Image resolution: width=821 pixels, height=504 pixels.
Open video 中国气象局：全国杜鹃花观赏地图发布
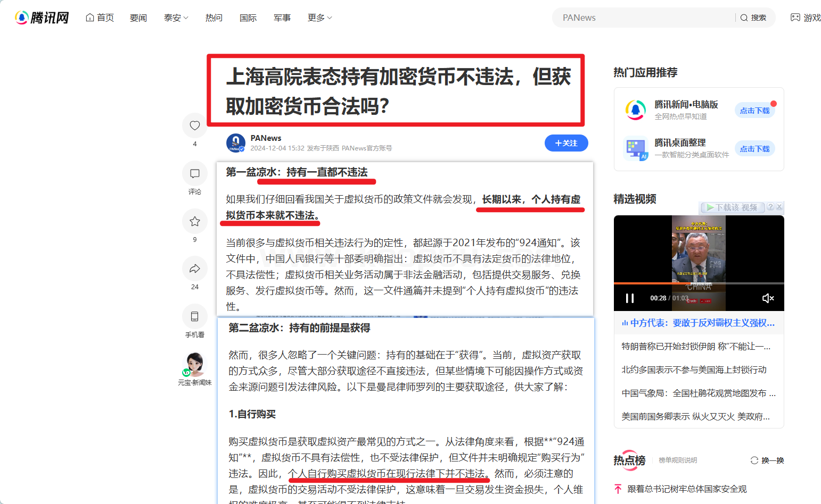pos(699,393)
